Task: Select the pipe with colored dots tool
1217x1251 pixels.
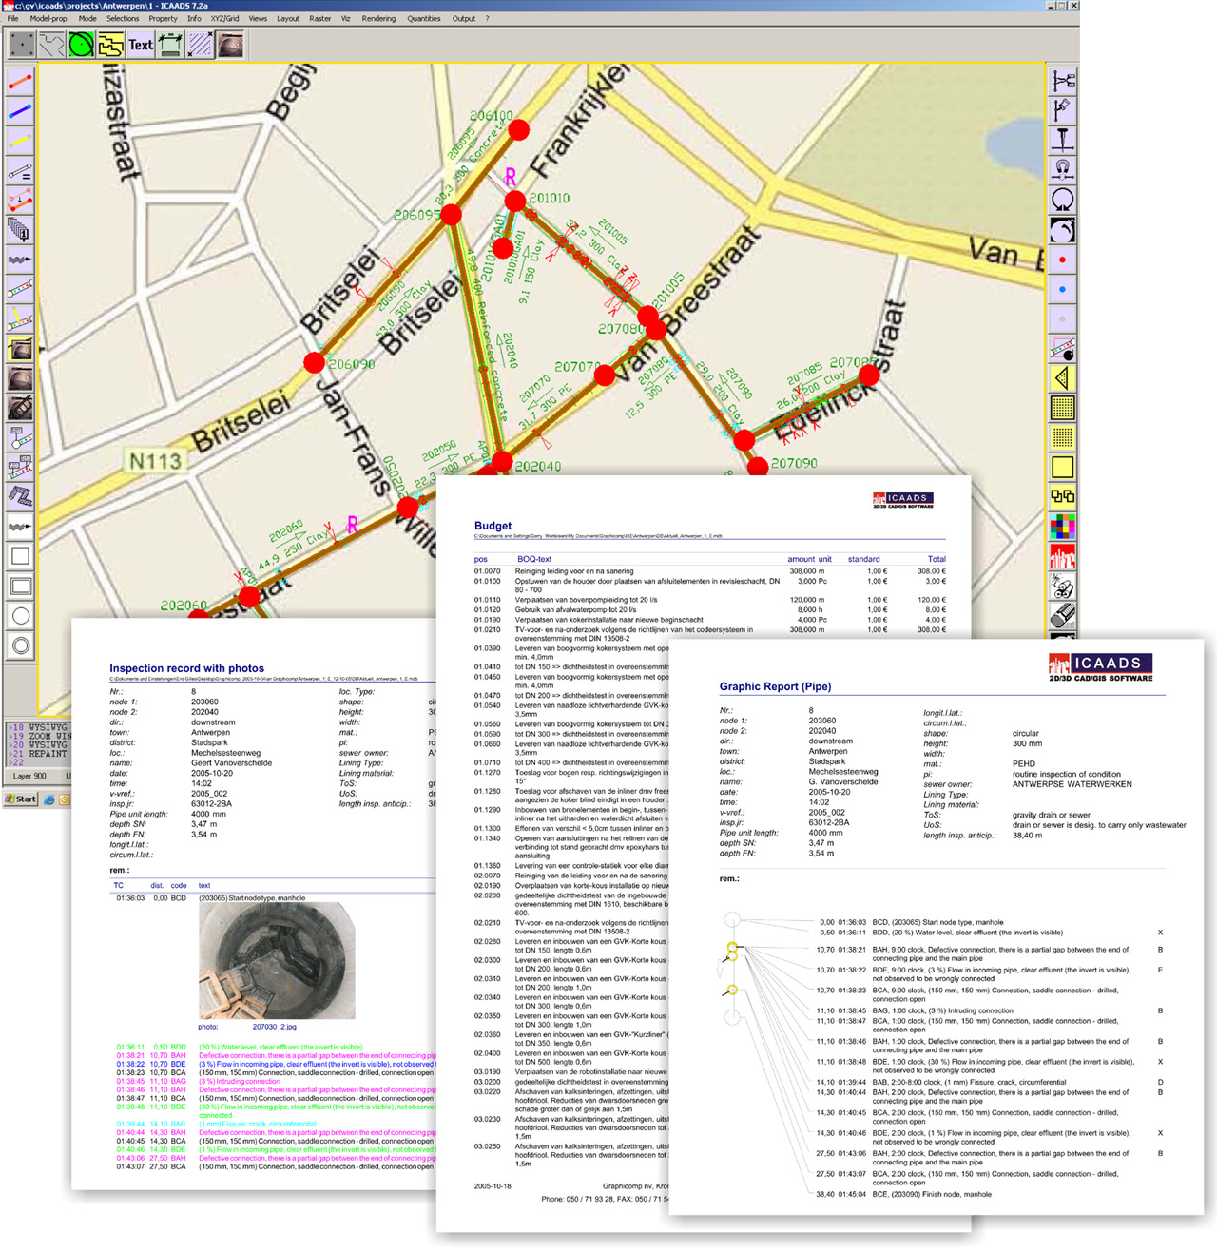Action: point(20,289)
